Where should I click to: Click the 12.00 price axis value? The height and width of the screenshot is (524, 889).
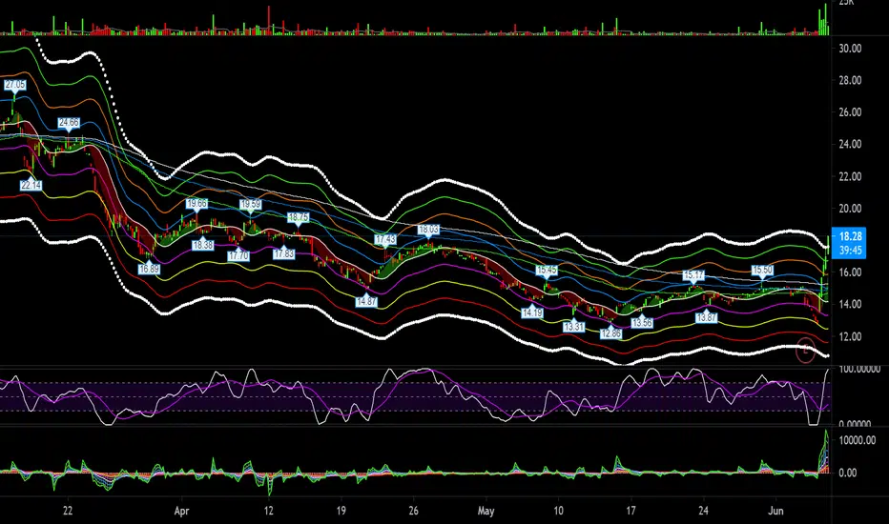coord(850,336)
